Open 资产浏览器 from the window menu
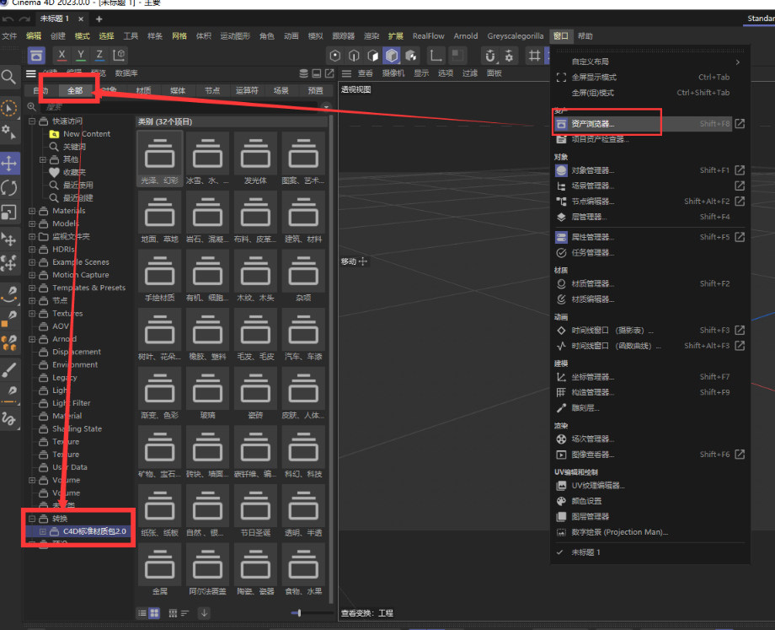The width and height of the screenshot is (775, 630). tap(593, 124)
